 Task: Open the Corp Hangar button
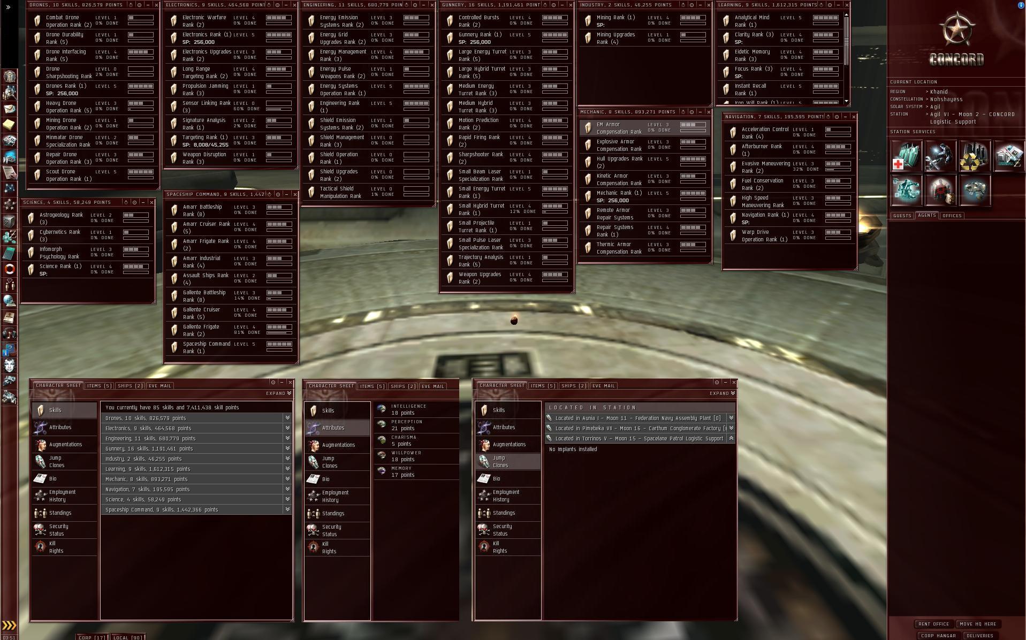(x=938, y=636)
